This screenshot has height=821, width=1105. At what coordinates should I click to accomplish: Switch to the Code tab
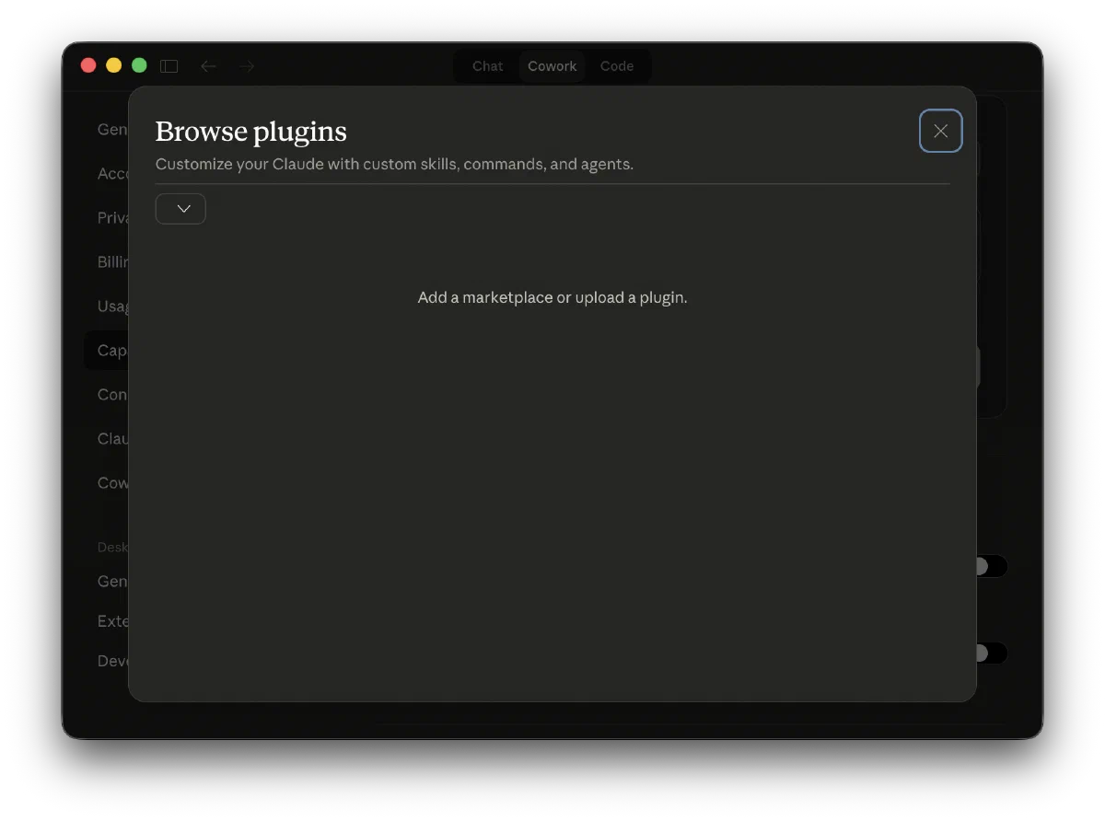(x=617, y=65)
